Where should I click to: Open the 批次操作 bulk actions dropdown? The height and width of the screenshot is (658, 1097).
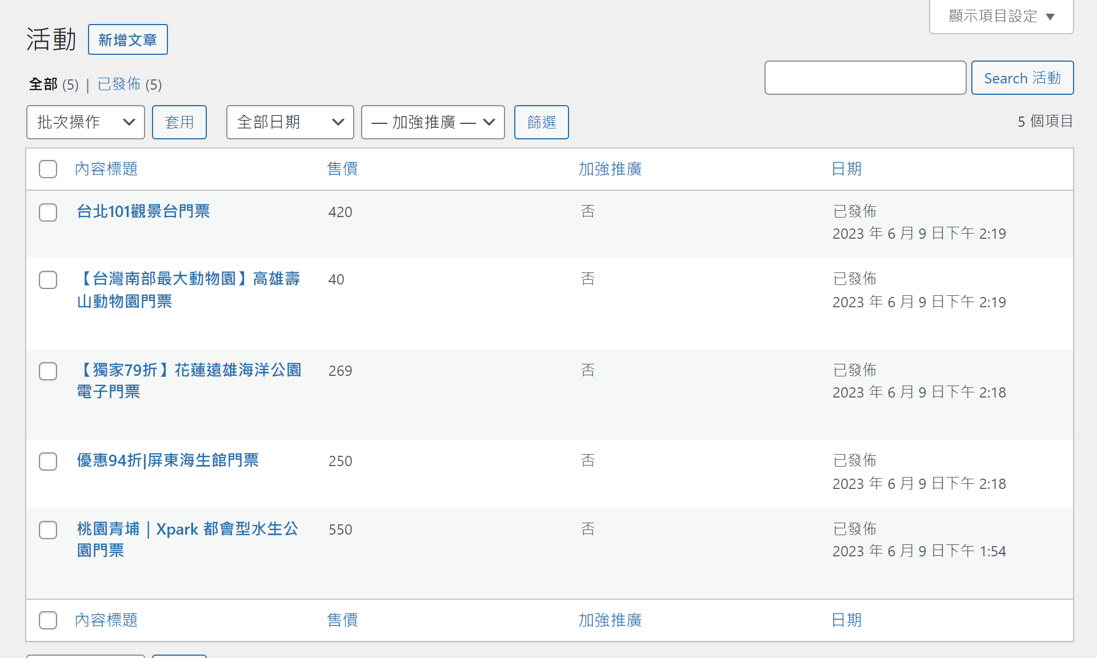(x=86, y=122)
